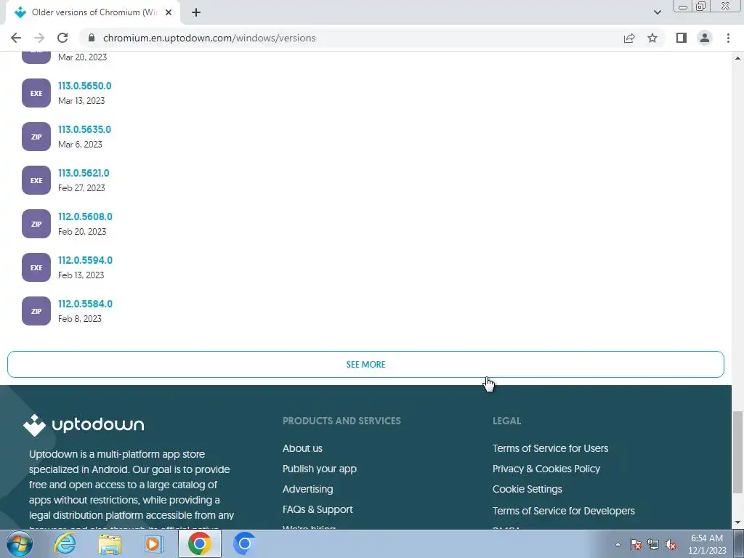Click the Feb 8, 2023 date text

80,319
